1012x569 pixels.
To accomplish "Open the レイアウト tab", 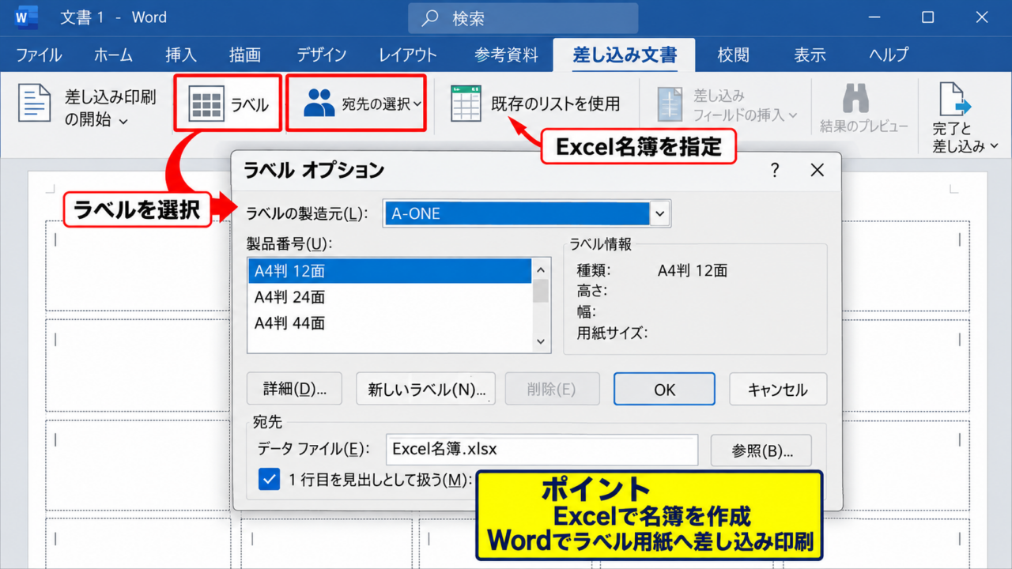I will pyautogui.click(x=408, y=55).
